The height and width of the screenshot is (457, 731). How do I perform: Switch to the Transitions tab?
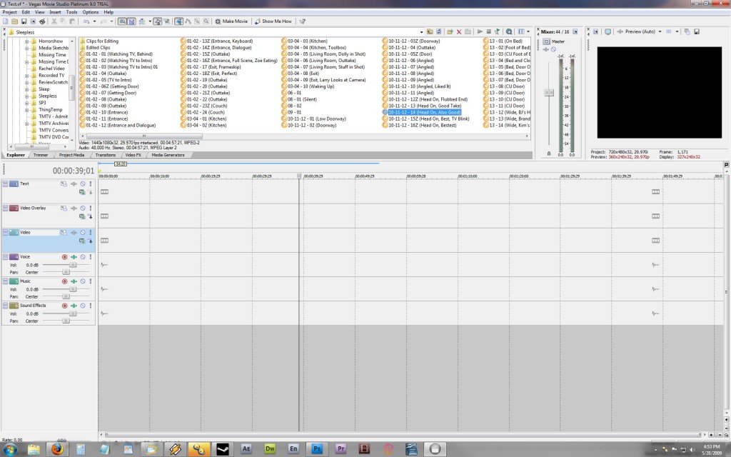pyautogui.click(x=105, y=154)
